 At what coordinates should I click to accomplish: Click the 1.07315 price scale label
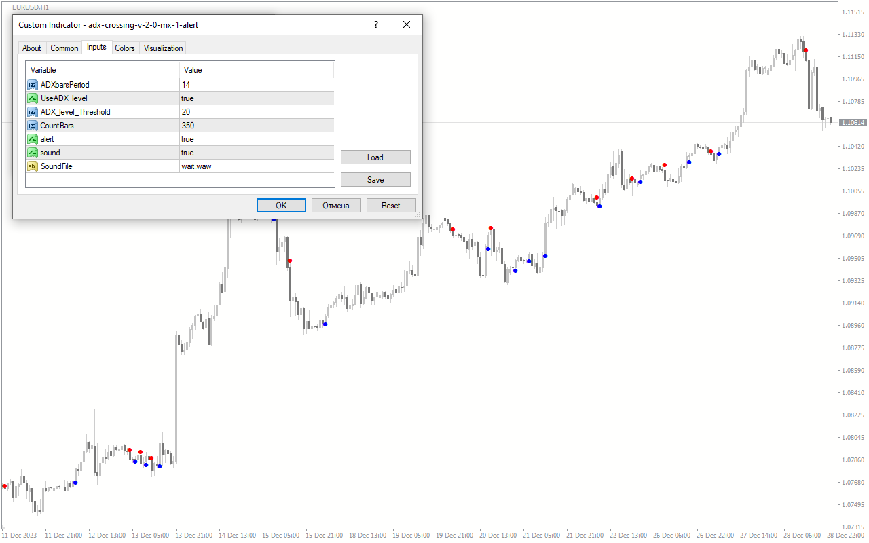click(x=853, y=527)
